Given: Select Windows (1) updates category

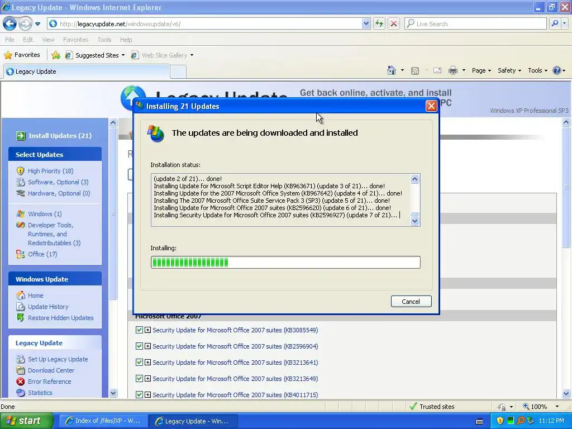Looking at the screenshot, I should (x=45, y=214).
